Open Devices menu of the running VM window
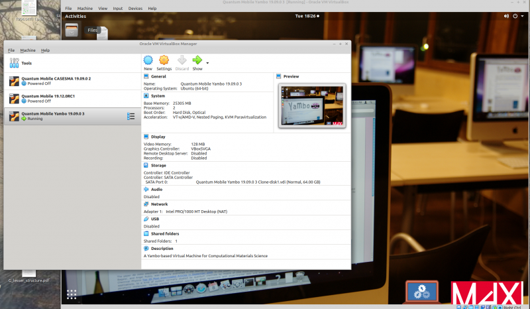Viewport: 530px width, 309px height. 135,8
